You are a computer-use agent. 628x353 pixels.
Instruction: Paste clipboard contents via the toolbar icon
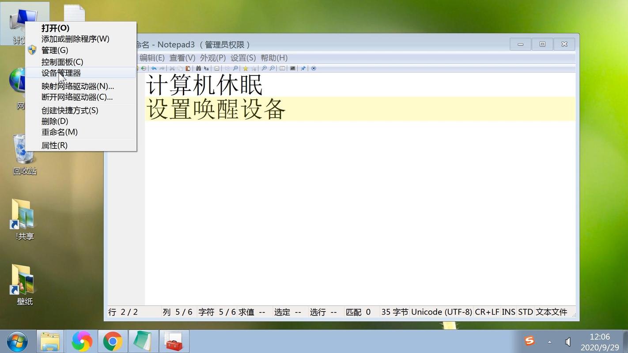pyautogui.click(x=188, y=68)
